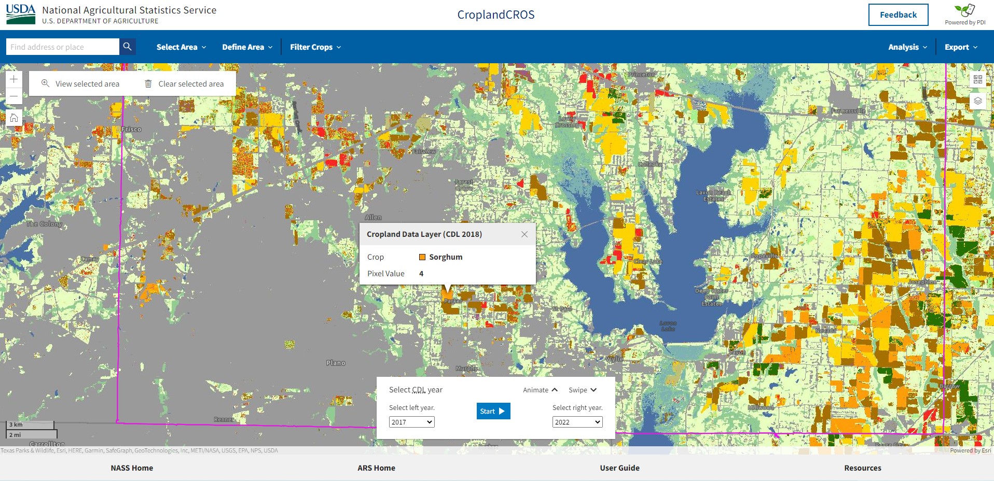Image resolution: width=994 pixels, height=481 pixels.
Task: Click the 3 km scale bar
Action: 30,425
